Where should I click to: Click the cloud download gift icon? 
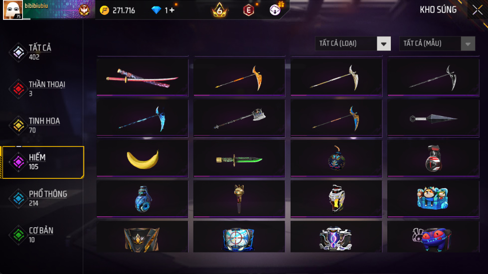coord(275,9)
